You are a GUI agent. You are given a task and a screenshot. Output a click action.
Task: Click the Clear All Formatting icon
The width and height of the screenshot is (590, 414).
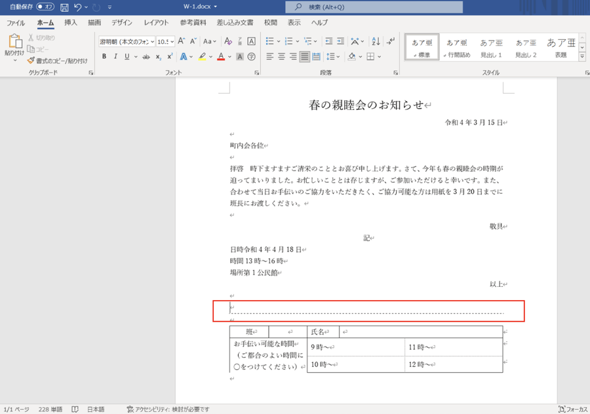(x=239, y=41)
